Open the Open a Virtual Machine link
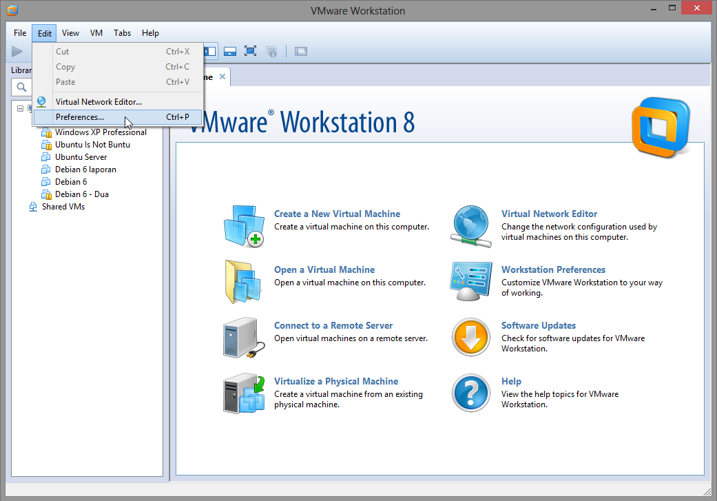 pyautogui.click(x=324, y=269)
